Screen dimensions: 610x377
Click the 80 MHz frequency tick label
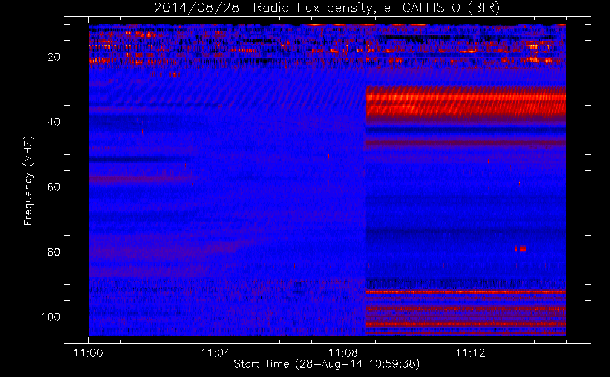pos(54,252)
